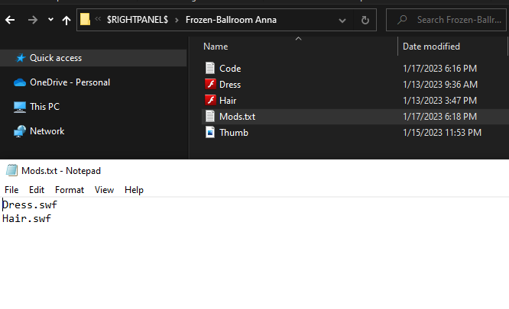Image resolution: width=509 pixels, height=309 pixels.
Task: Select This PC in navigation pane
Action: pyautogui.click(x=44, y=107)
